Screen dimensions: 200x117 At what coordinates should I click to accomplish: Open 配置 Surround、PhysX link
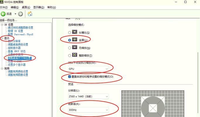click(x=20, y=34)
